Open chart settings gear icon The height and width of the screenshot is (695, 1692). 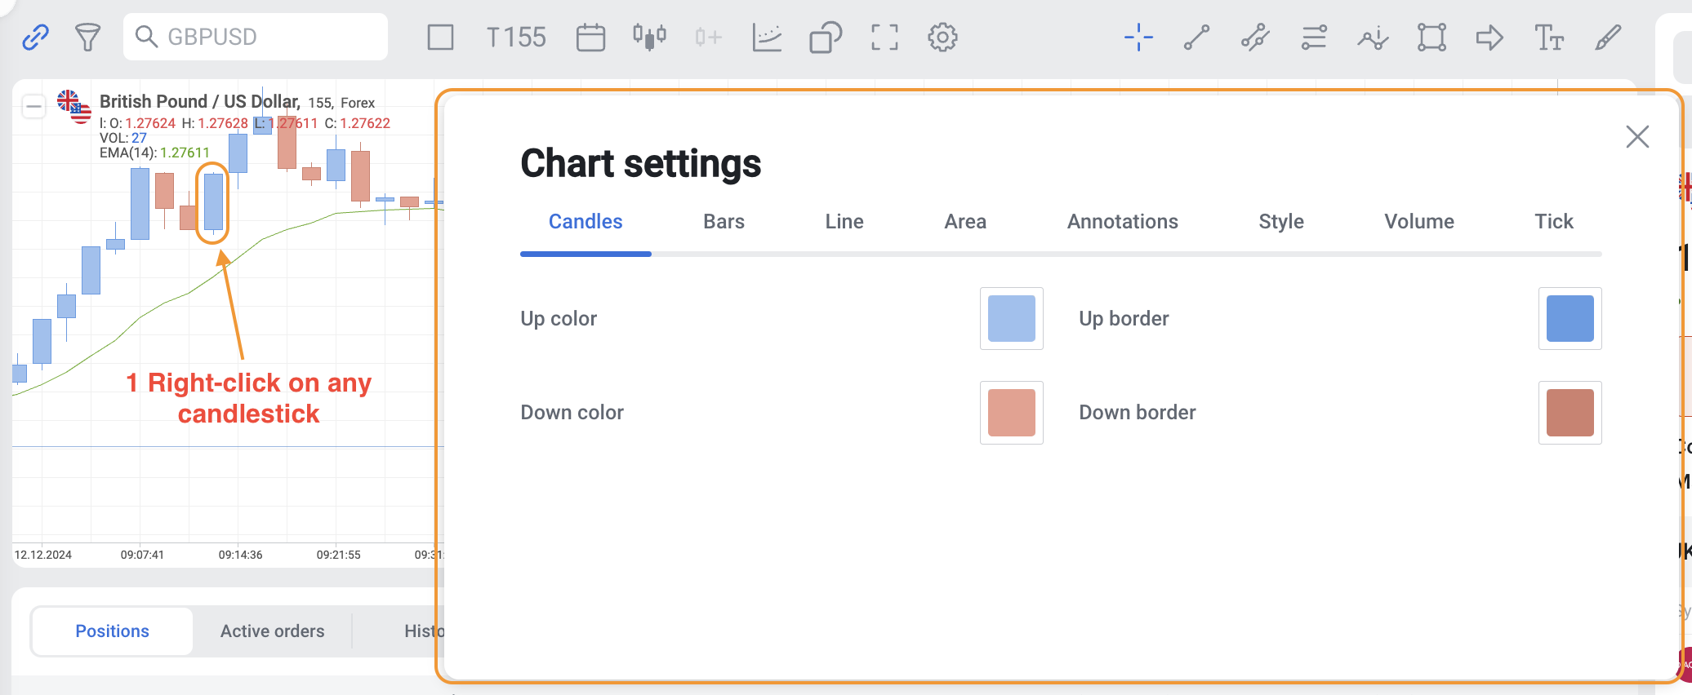click(942, 37)
